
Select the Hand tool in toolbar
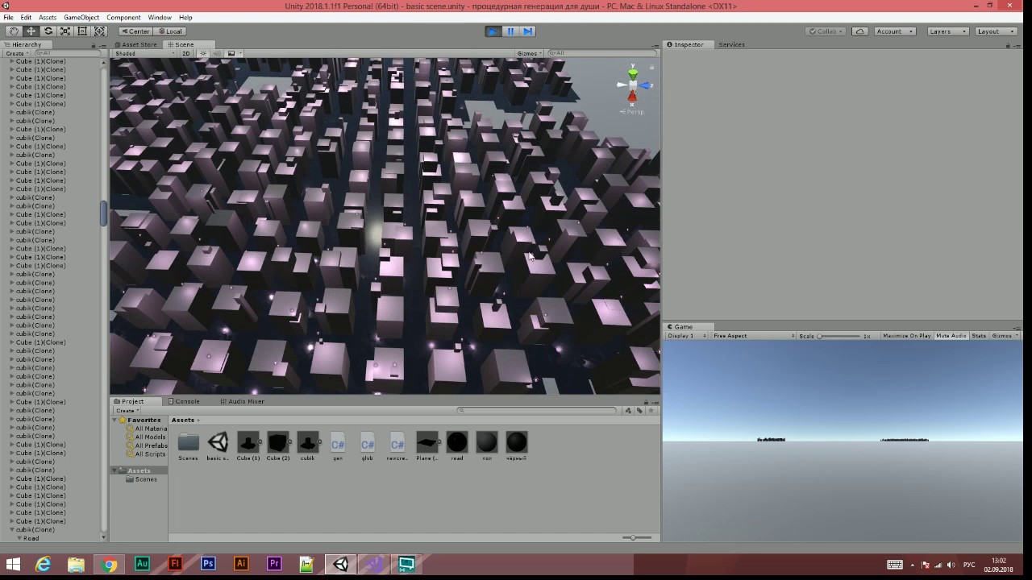(x=14, y=31)
